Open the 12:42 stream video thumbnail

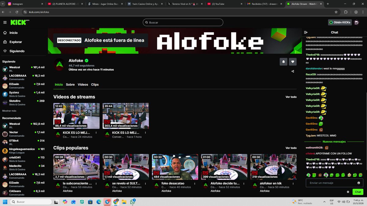(x=76, y=116)
